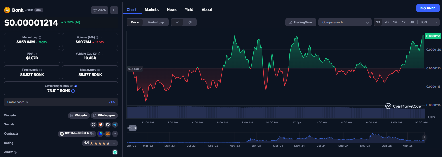Viewport: 442px width, 157px height.
Task: Open the Compare with dropdown
Action: (x=345, y=22)
